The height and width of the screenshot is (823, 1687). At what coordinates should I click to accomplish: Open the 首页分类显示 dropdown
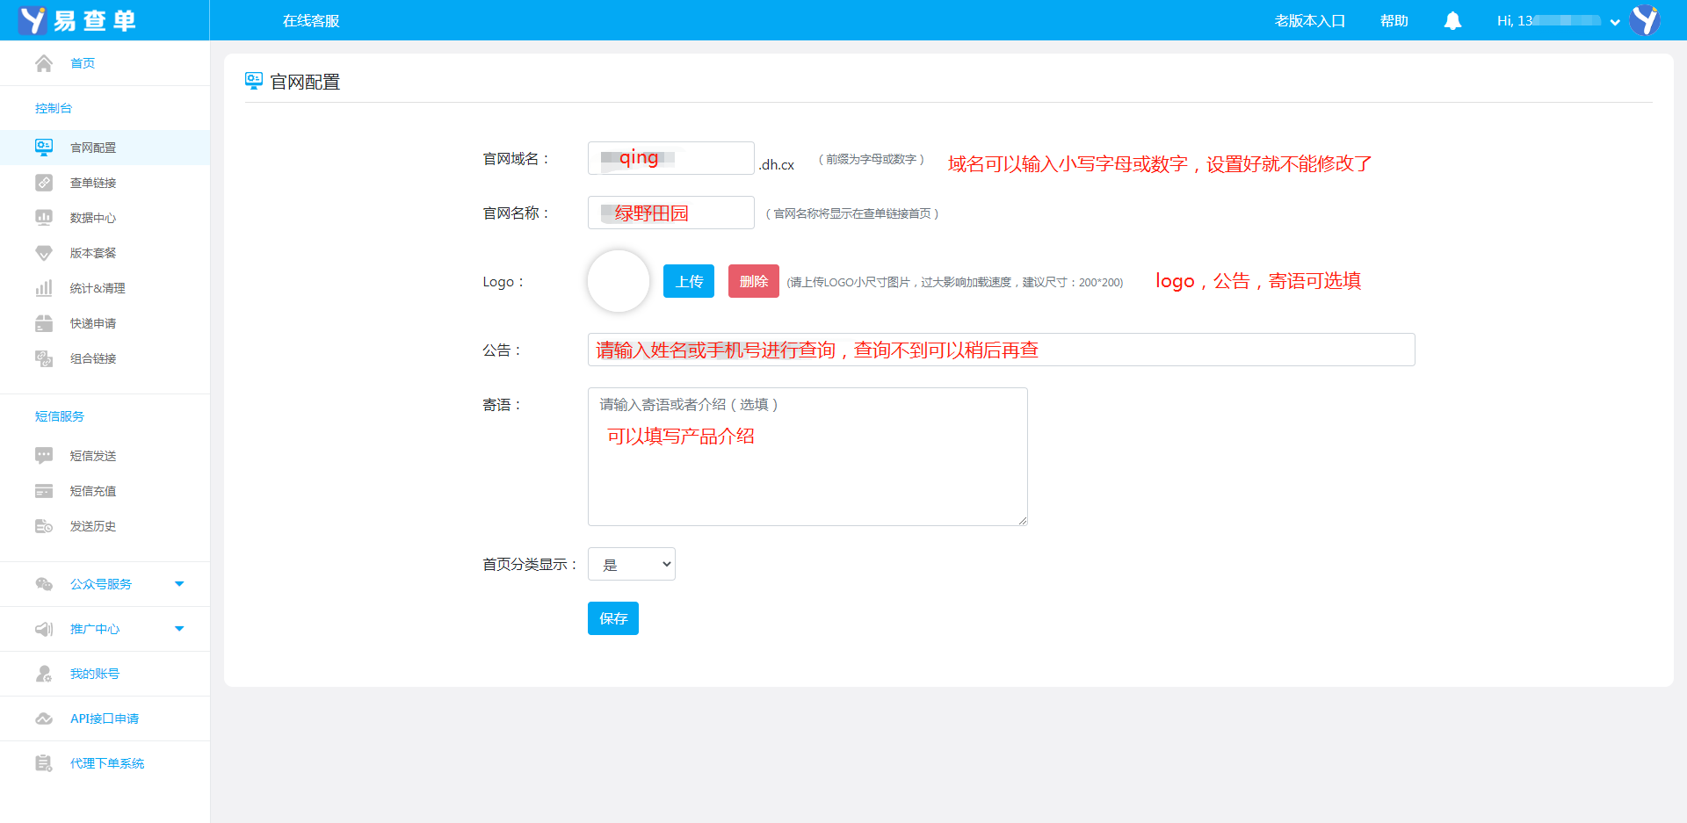(631, 564)
